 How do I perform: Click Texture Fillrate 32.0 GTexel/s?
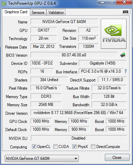point(109,88)
